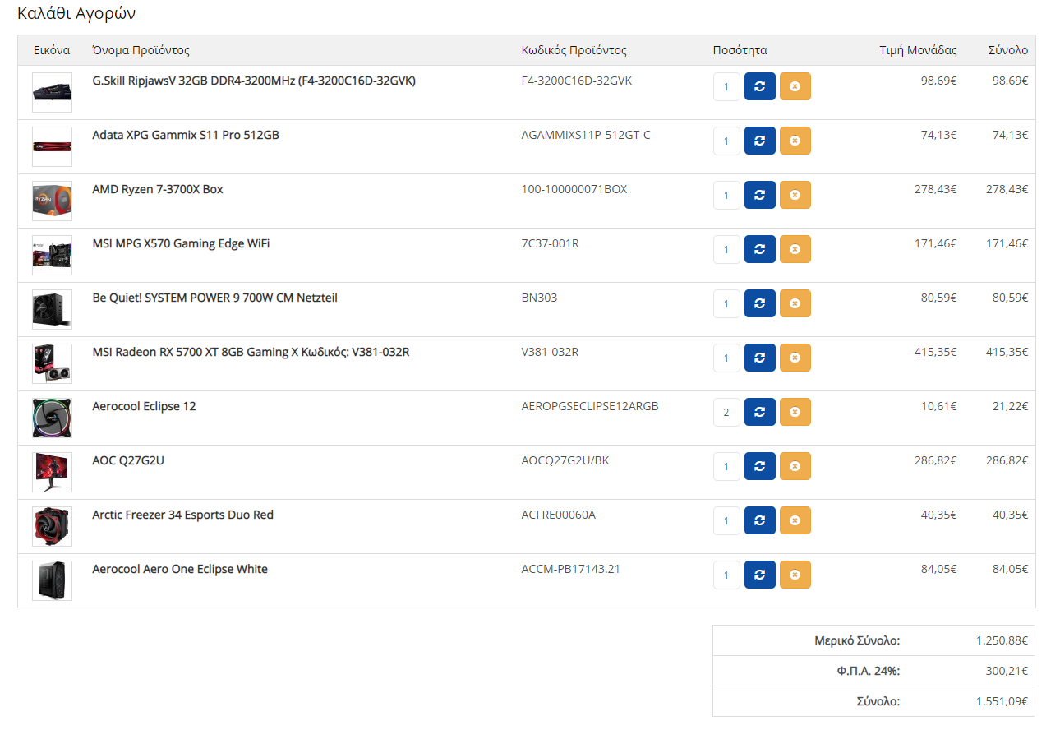Open Aerocool Eclipse 12 product link

pos(144,406)
